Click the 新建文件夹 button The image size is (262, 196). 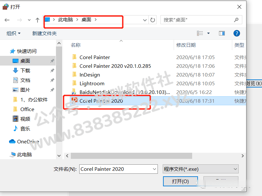(44, 34)
